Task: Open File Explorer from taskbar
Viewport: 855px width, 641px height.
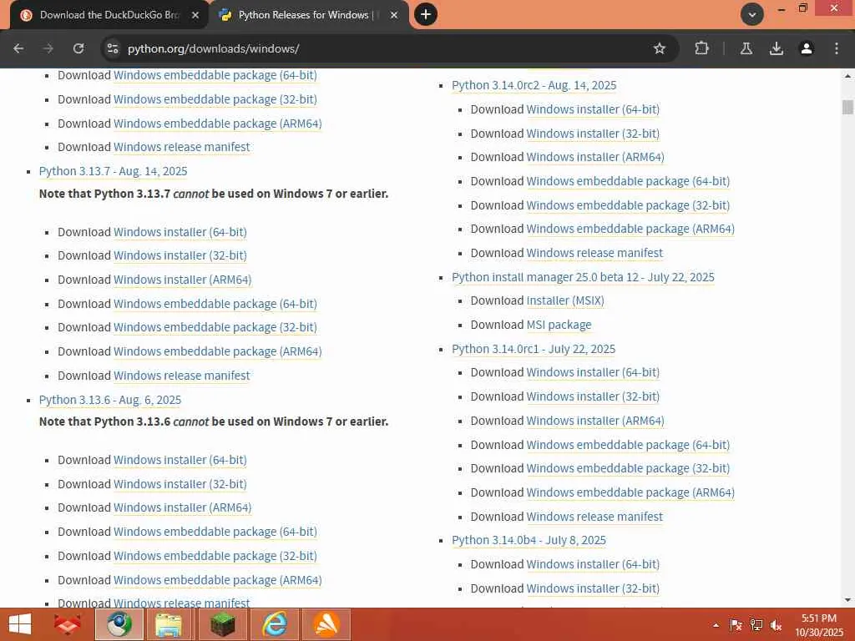Action: [x=169, y=624]
